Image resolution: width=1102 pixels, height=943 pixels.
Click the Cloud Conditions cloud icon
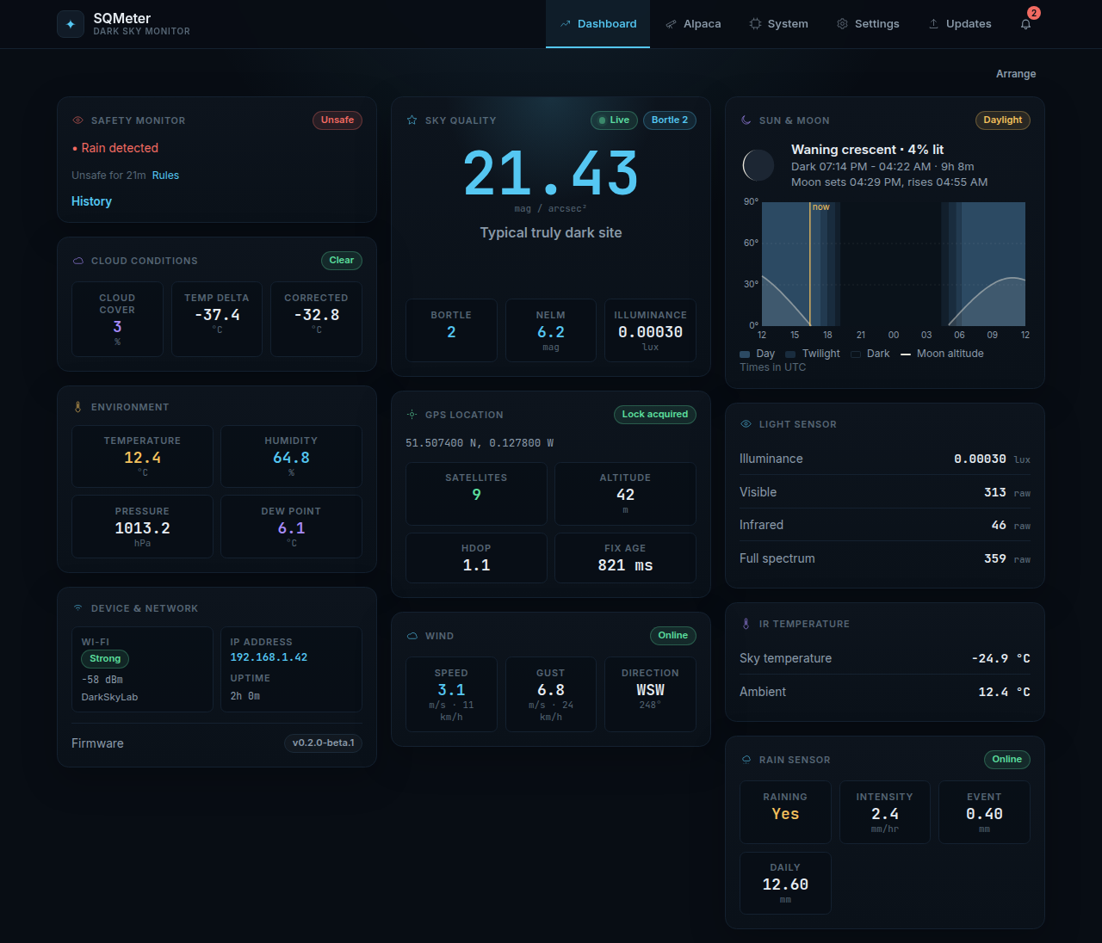pyautogui.click(x=77, y=261)
